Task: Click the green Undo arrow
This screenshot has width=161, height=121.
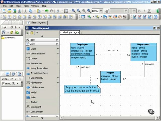Action: point(47,11)
